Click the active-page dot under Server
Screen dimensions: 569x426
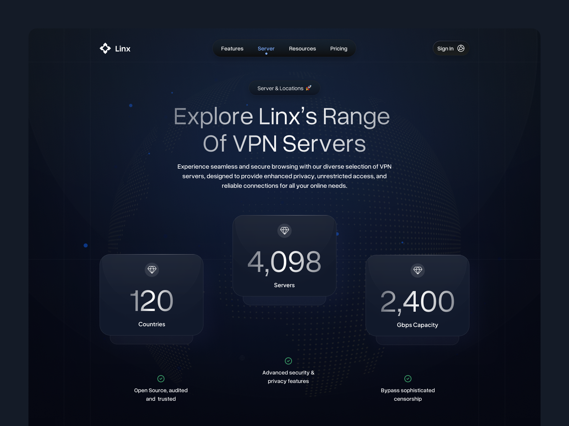(266, 54)
